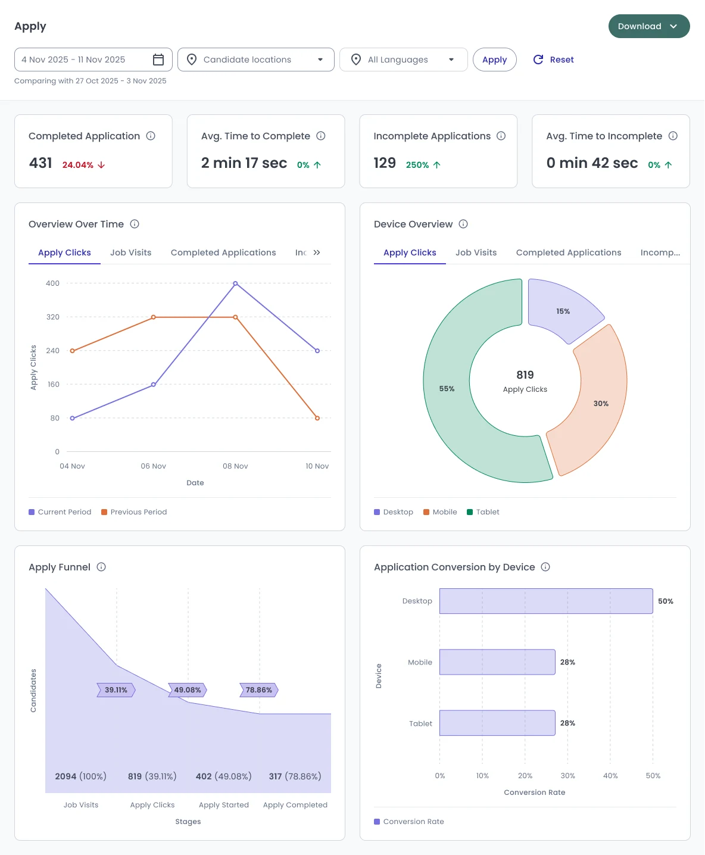Image resolution: width=705 pixels, height=855 pixels.
Task: Click info icon next to Completed Application
Action: point(151,136)
